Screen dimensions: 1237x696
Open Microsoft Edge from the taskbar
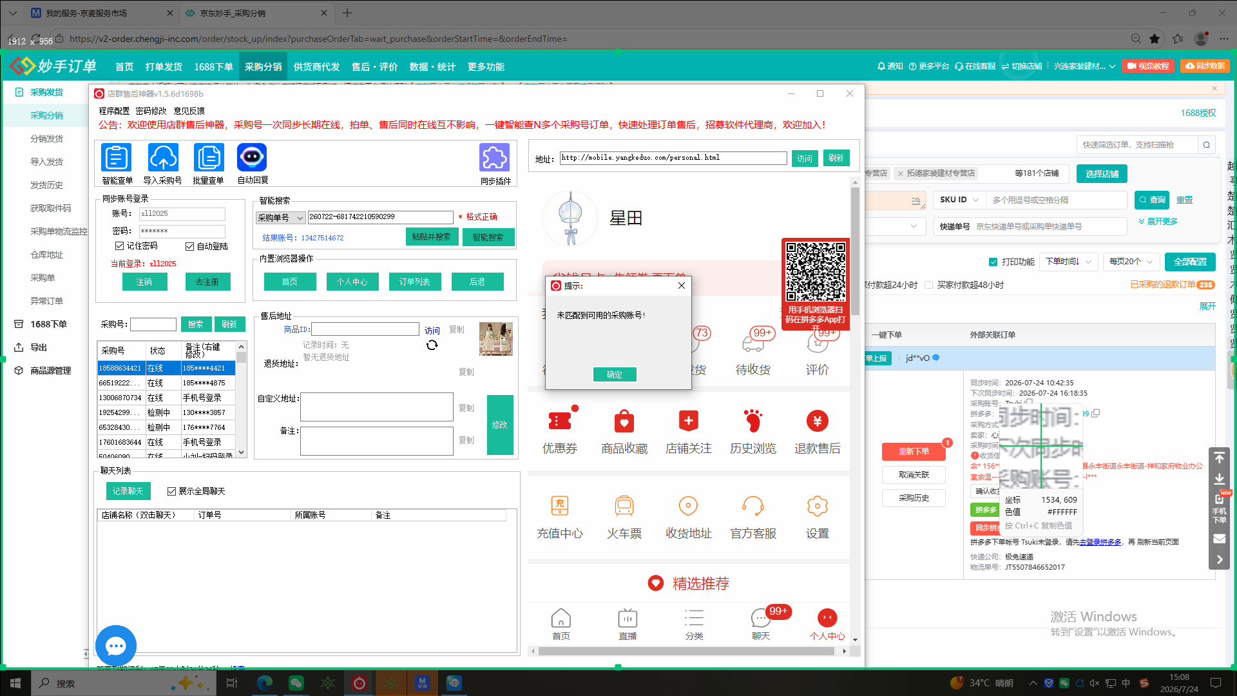click(265, 683)
